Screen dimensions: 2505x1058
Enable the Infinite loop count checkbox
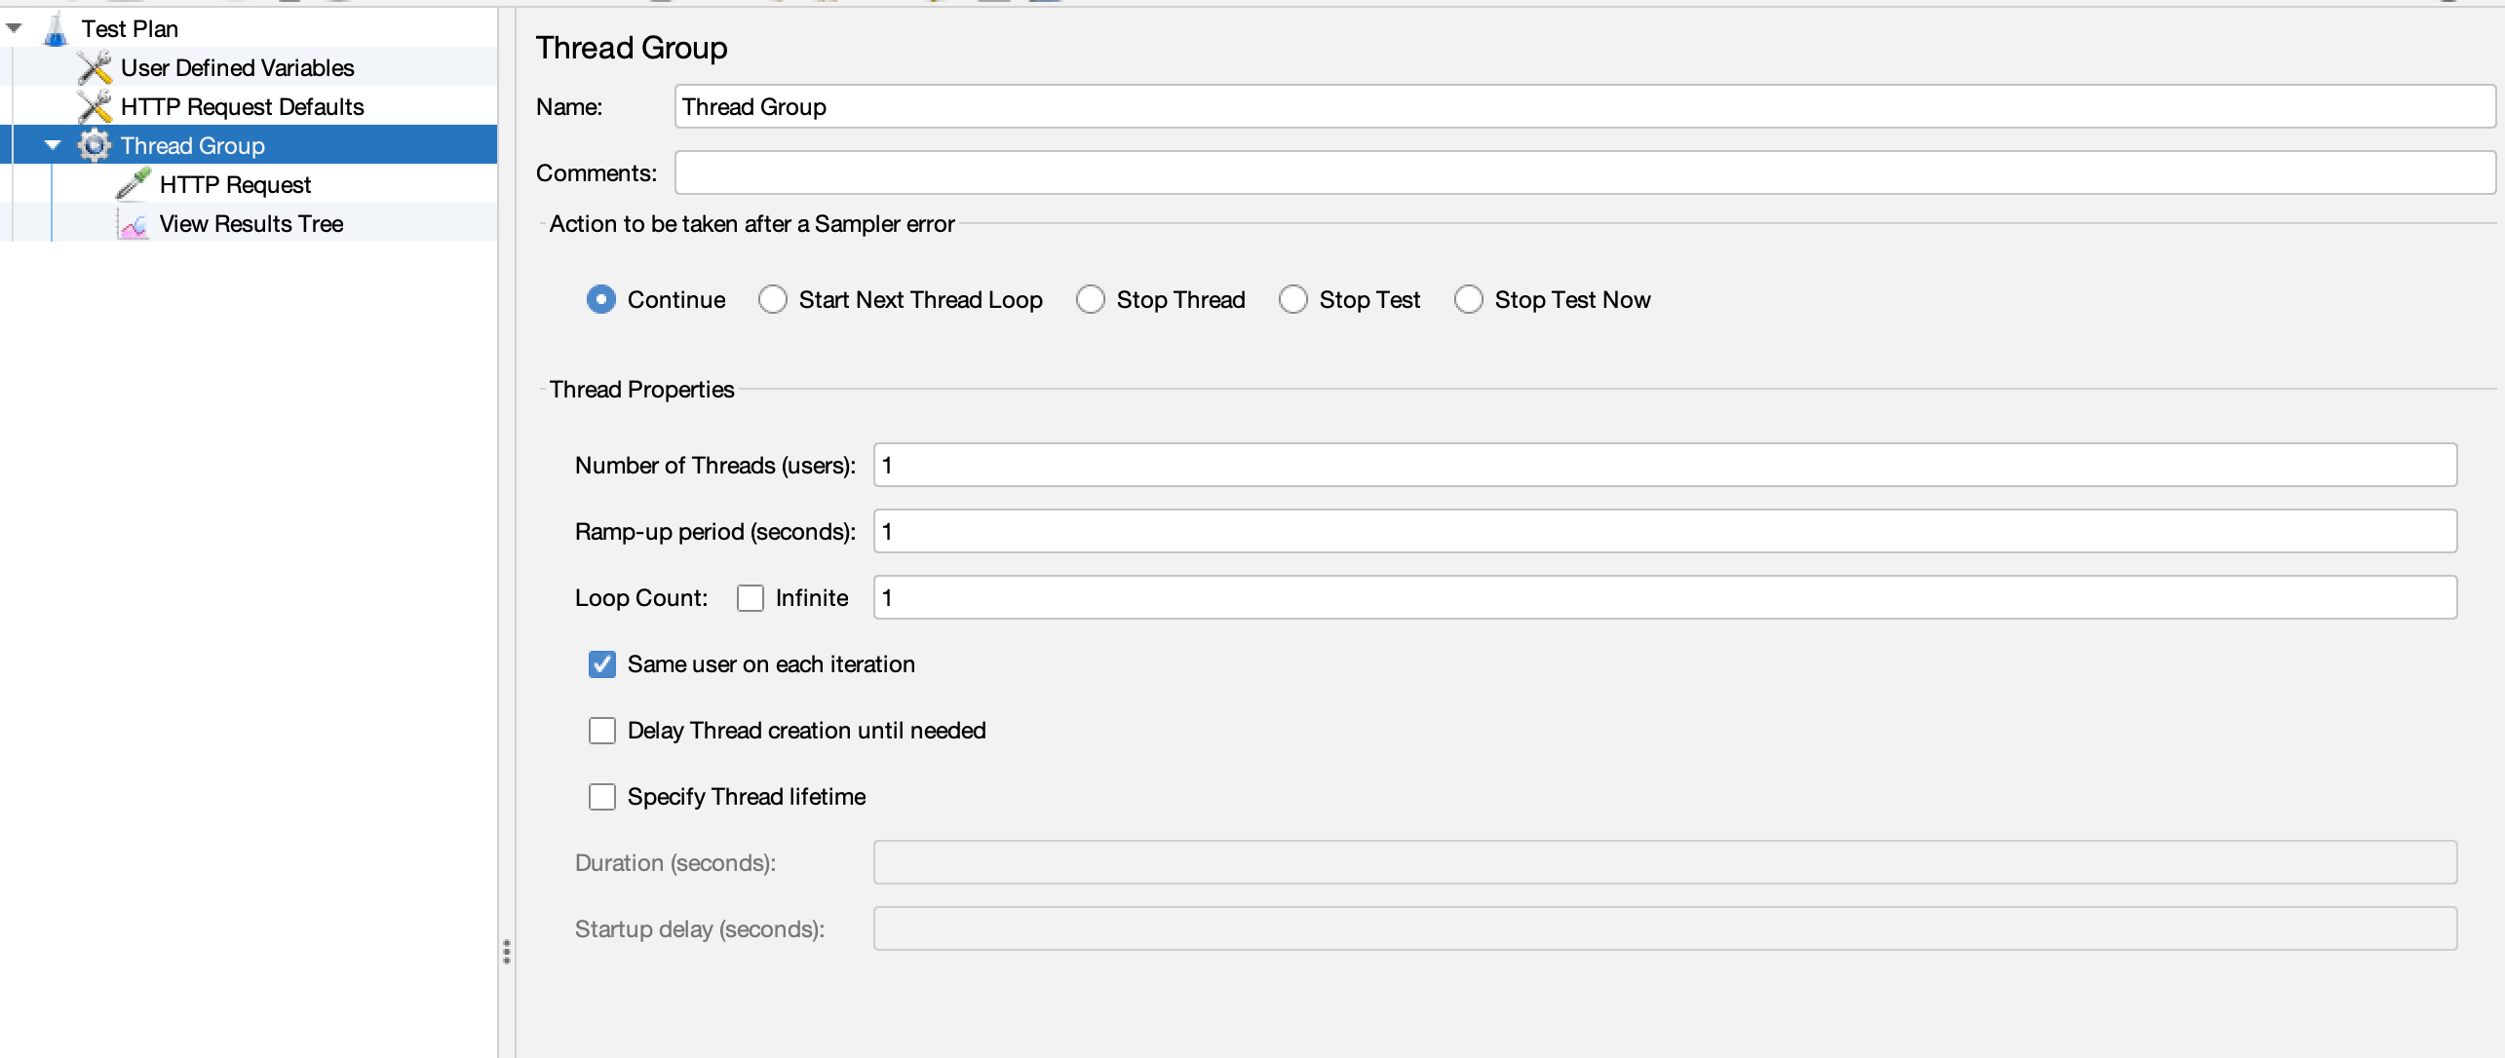click(x=751, y=598)
